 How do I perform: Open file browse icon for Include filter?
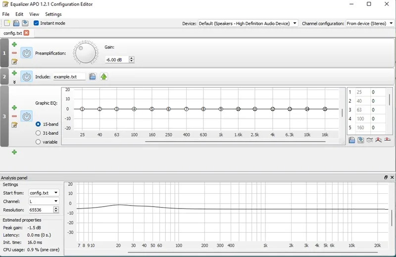coord(93,77)
